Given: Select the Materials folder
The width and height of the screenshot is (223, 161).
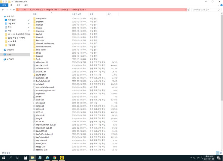Looking at the screenshot, I should (40, 37).
